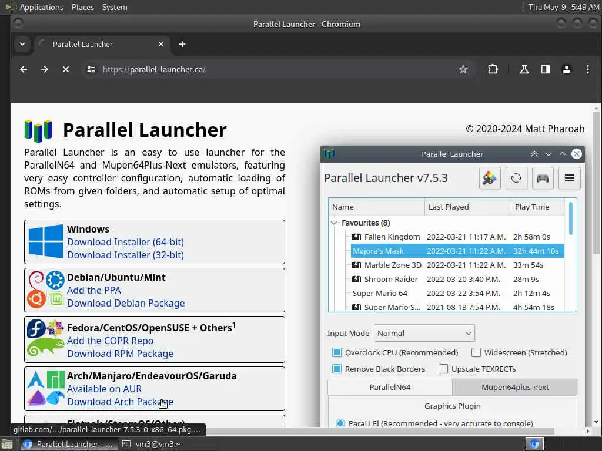Collapse the Favourites (8) group
Screen dimensions: 602x451
(334, 223)
